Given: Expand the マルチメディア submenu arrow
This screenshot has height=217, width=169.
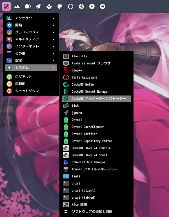Looking at the screenshot, I should pos(54,39).
